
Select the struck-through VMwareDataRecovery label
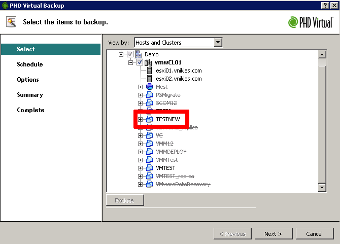click(x=183, y=184)
